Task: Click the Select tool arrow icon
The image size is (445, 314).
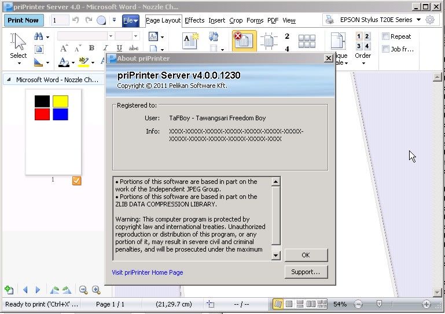Action: coord(18,42)
